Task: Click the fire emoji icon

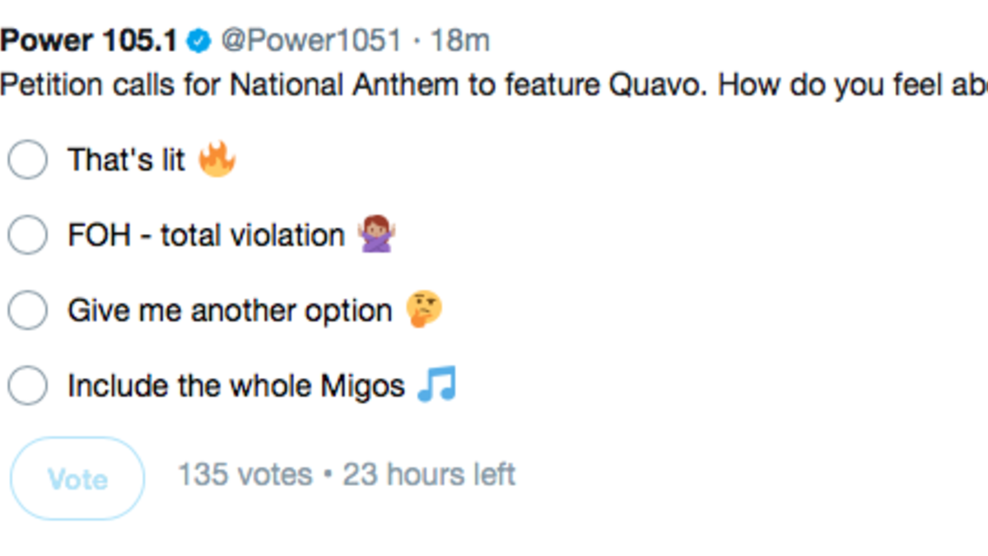Action: [x=217, y=158]
